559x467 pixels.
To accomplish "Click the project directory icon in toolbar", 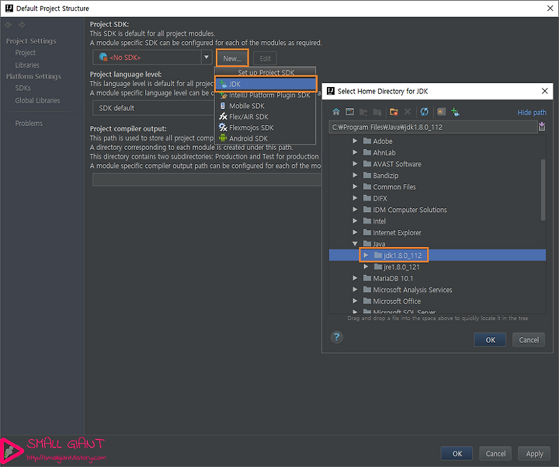I will coord(363,112).
